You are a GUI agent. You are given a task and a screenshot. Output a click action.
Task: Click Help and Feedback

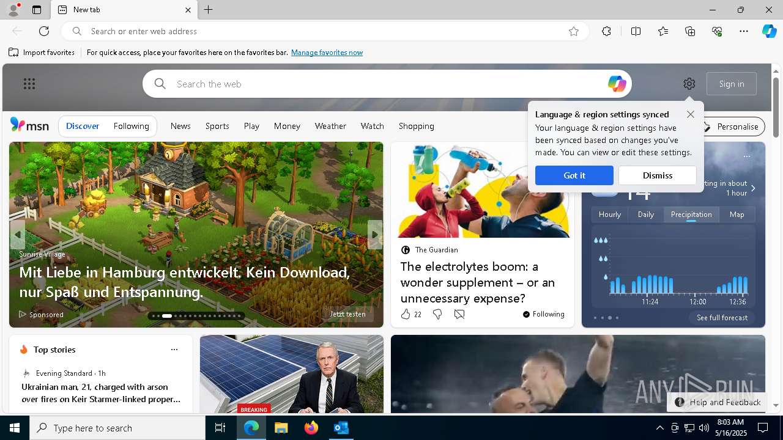click(718, 402)
